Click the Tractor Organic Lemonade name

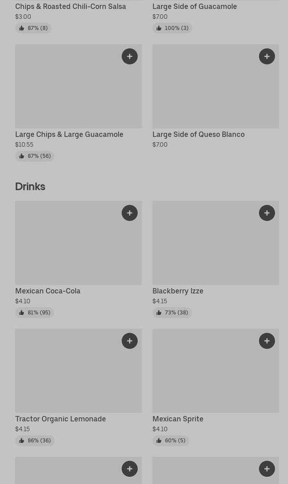tap(60, 419)
